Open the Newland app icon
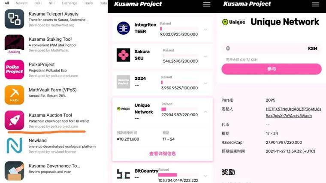 coord(14,146)
